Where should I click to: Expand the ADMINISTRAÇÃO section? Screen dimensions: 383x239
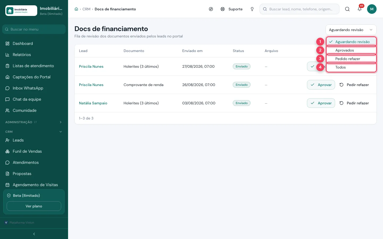click(x=34, y=122)
